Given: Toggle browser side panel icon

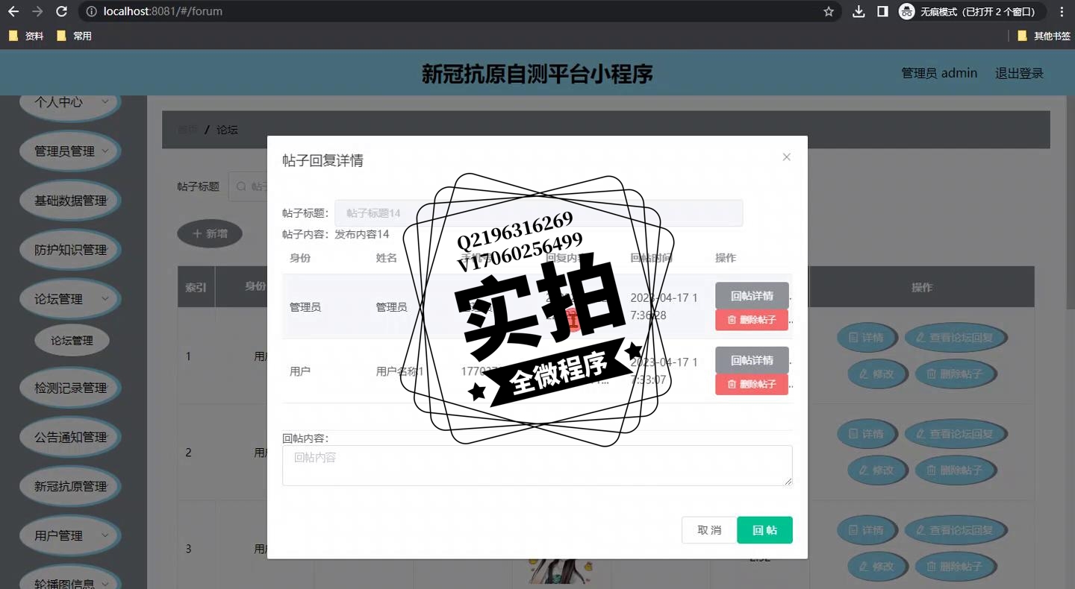Looking at the screenshot, I should pos(882,11).
